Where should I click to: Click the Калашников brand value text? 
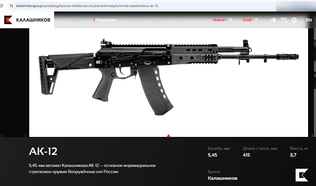pyautogui.click(x=223, y=178)
